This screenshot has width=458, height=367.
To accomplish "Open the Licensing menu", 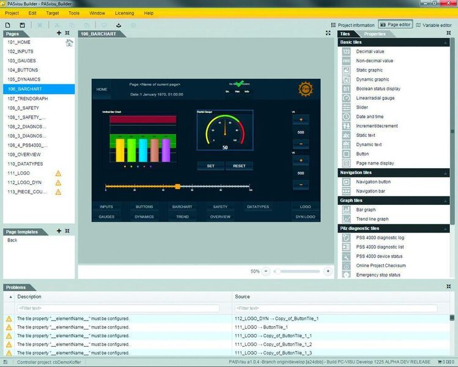I will pos(124,13).
